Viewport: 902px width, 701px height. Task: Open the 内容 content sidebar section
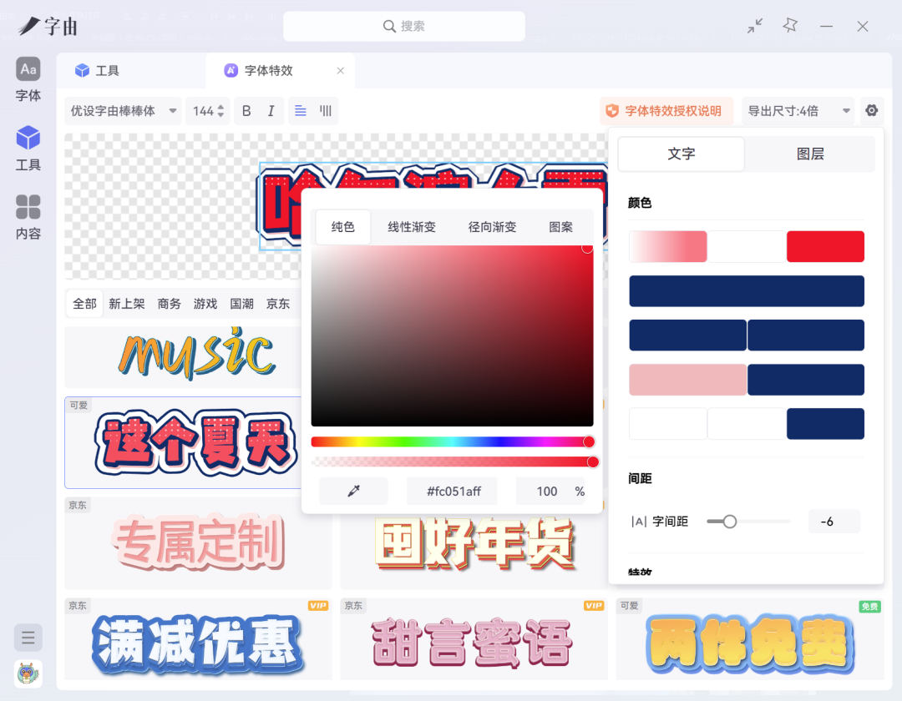point(28,218)
